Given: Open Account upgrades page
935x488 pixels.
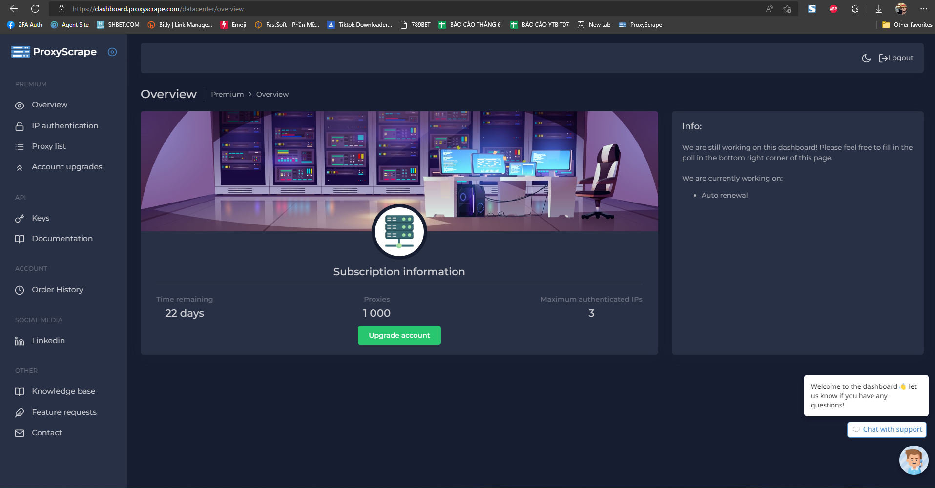Looking at the screenshot, I should pyautogui.click(x=67, y=167).
